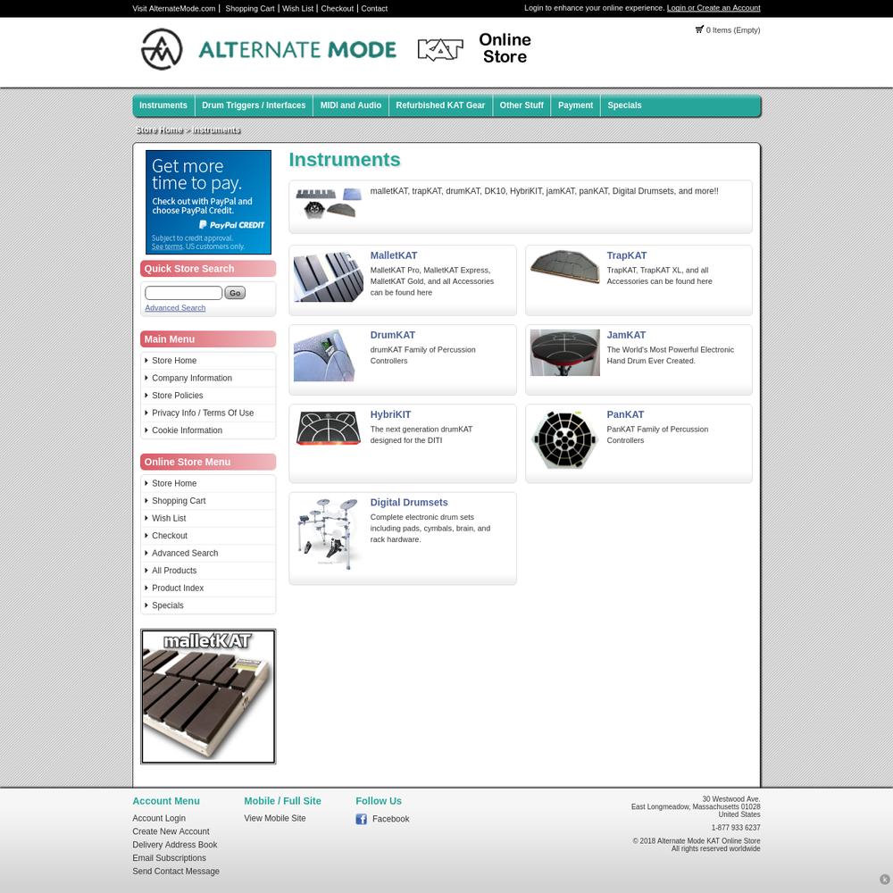Open the JamKAT category thumbnail
The image size is (893, 893).
pos(565,353)
